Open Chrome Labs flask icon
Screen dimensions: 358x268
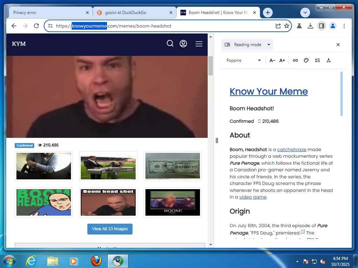tap(299, 26)
